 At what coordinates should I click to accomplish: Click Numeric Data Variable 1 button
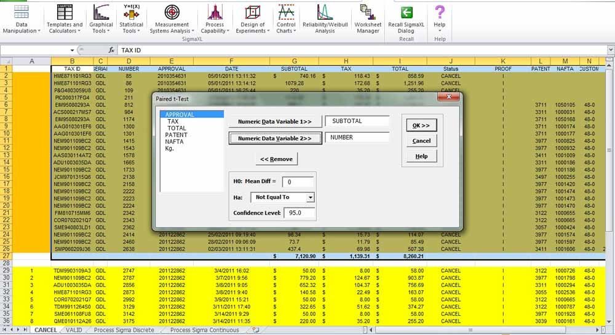tap(275, 122)
